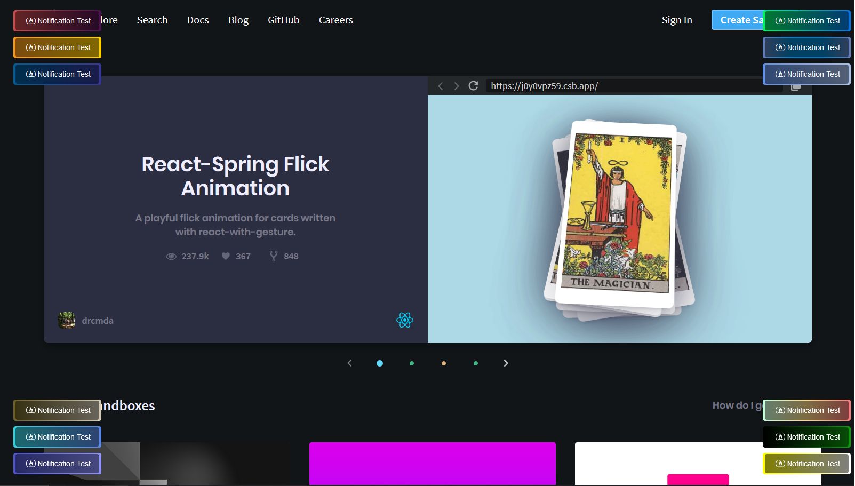
Task: Click the teal Notification Test button
Action: click(57, 437)
